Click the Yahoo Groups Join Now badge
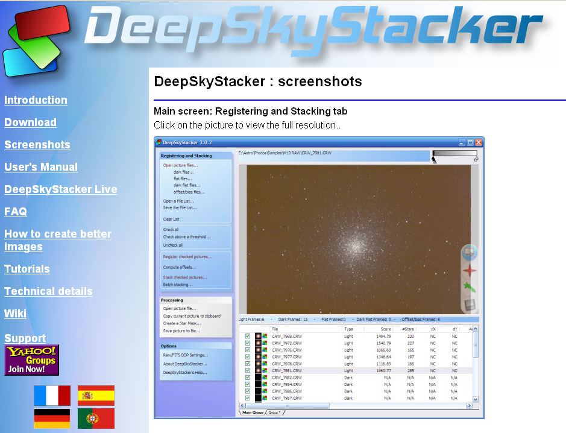The image size is (566, 433). 31,360
